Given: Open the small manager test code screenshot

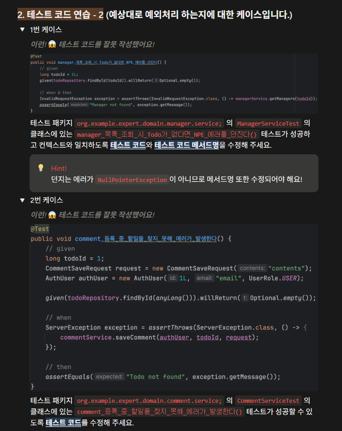Looking at the screenshot, I should (174, 84).
